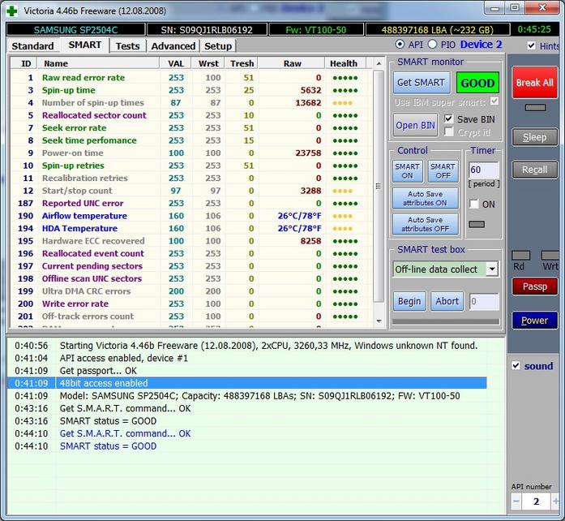
Task: Select the Power-on time row
Action: 191,153
